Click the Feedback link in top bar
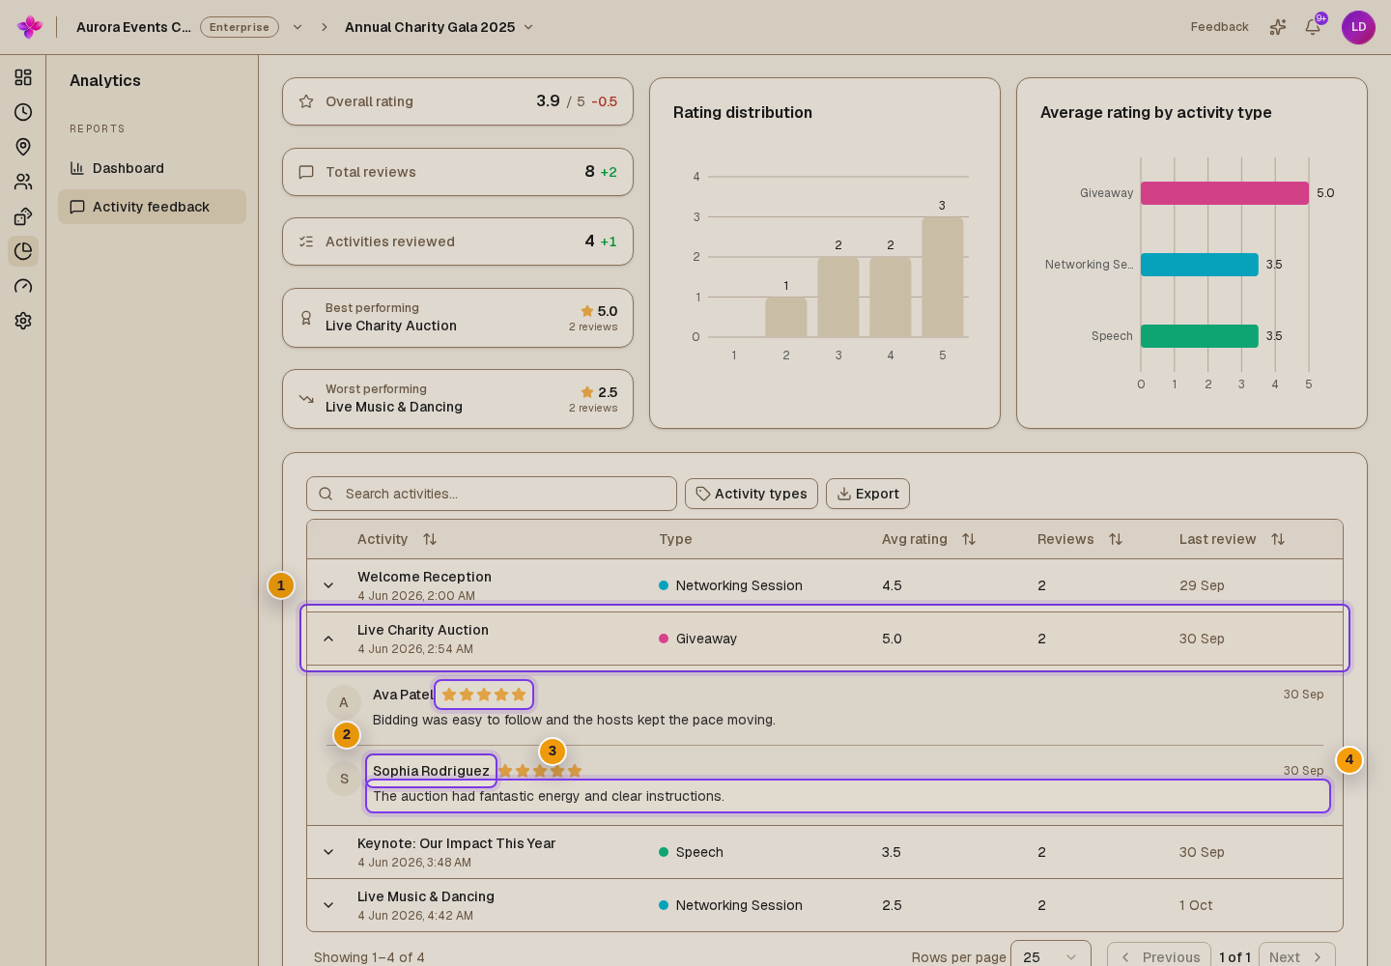The image size is (1391, 966). click(1219, 27)
